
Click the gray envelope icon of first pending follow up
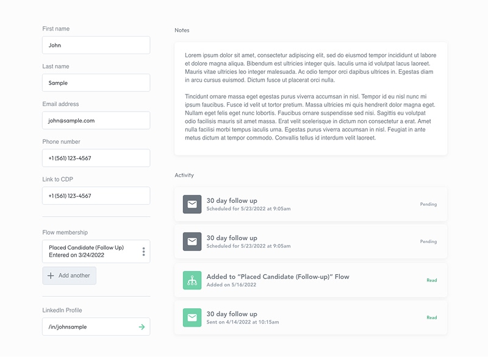tap(192, 204)
